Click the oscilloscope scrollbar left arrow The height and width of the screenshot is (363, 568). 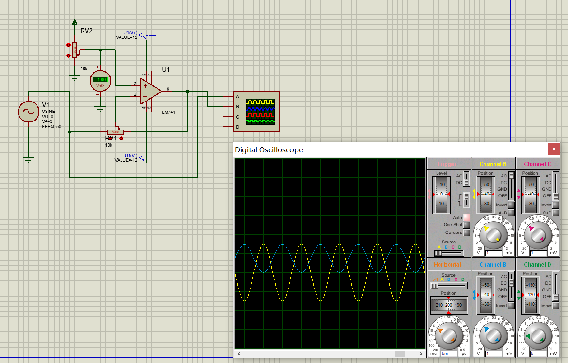pyautogui.click(x=238, y=354)
